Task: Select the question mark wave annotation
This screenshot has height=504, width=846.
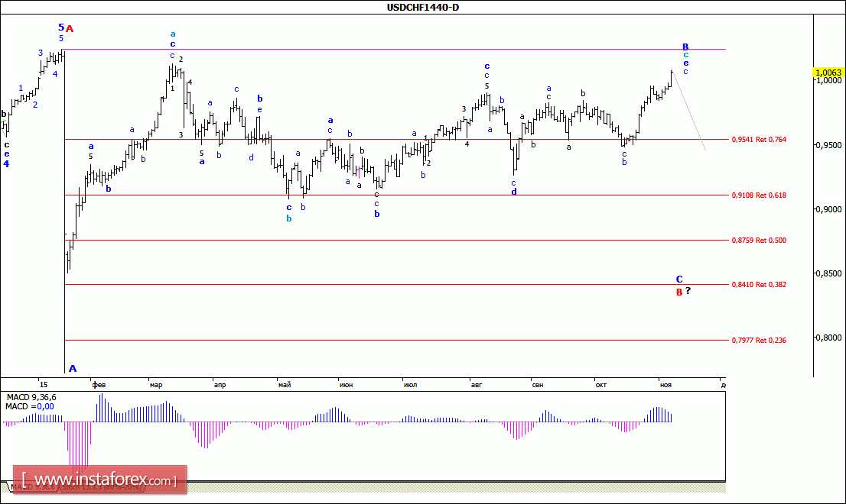Action: tap(688, 291)
